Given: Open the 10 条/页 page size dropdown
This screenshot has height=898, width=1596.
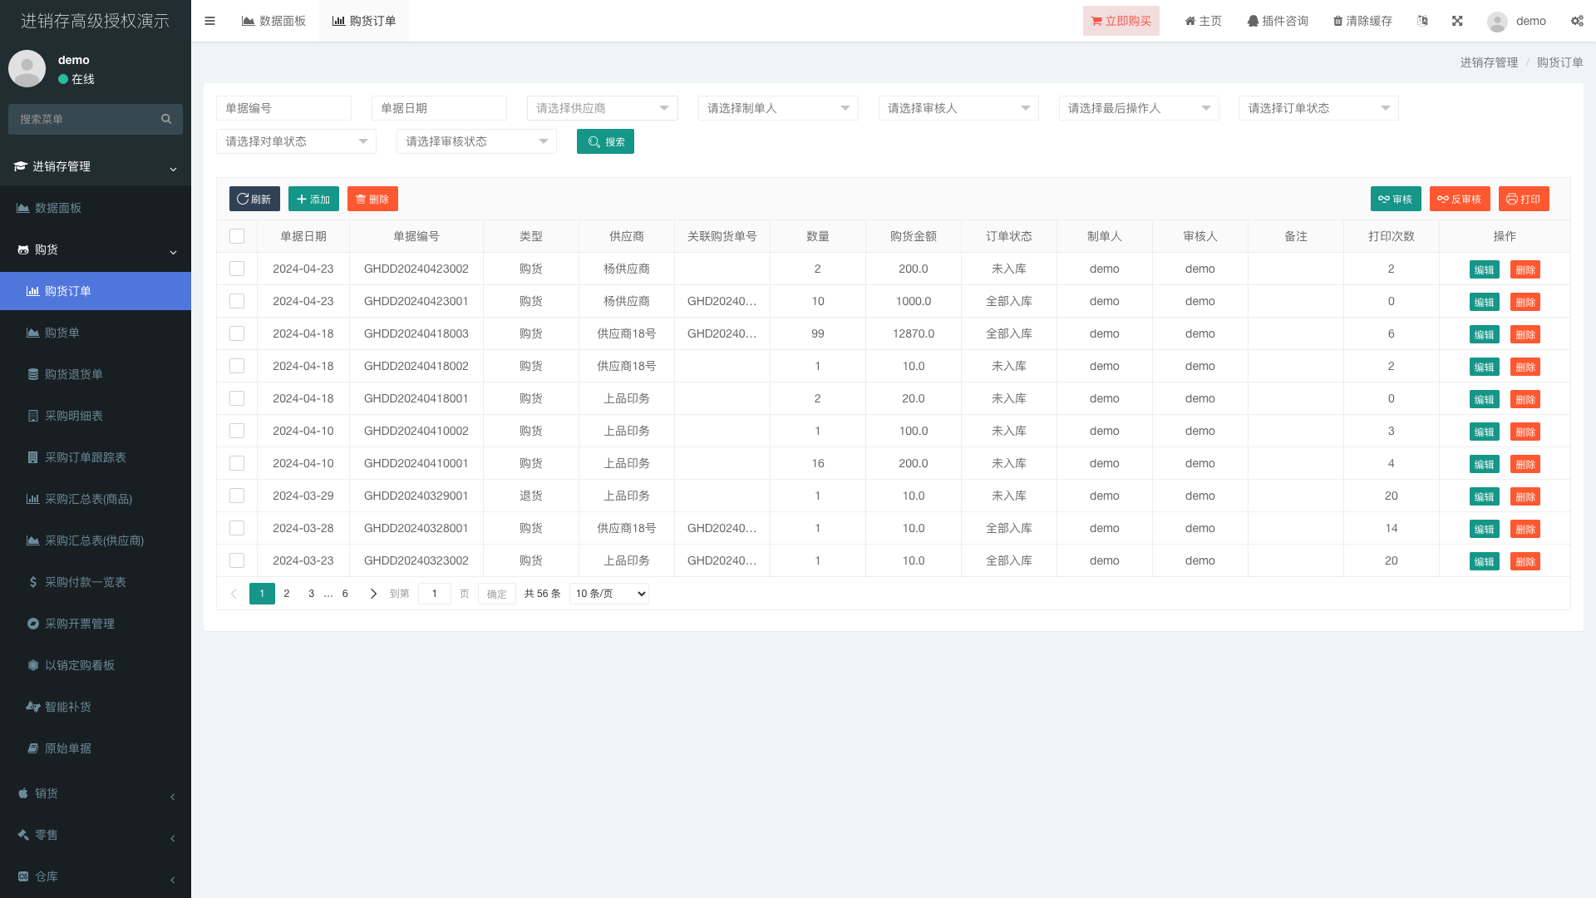Looking at the screenshot, I should pos(609,594).
